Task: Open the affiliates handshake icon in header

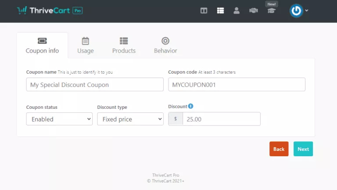Action: point(253,11)
